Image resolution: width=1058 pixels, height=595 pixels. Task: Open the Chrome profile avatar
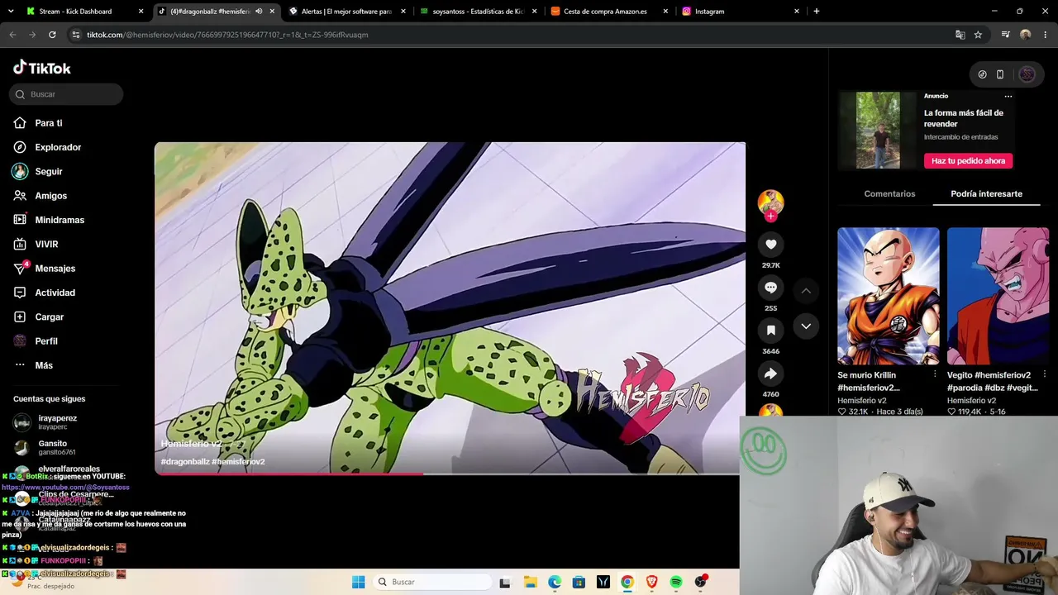click(1026, 35)
